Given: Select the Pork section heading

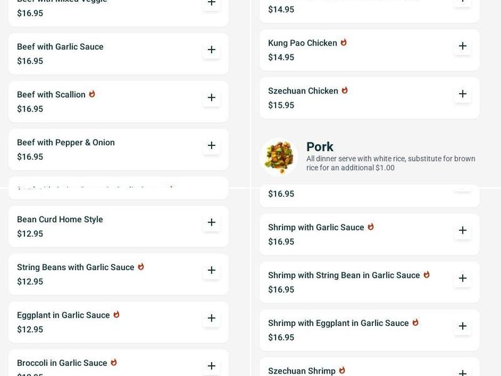Looking at the screenshot, I should click(319, 147).
